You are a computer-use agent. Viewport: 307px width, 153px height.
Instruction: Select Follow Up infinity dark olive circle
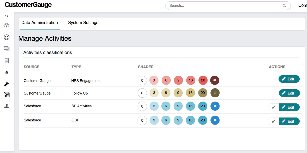[215, 93]
